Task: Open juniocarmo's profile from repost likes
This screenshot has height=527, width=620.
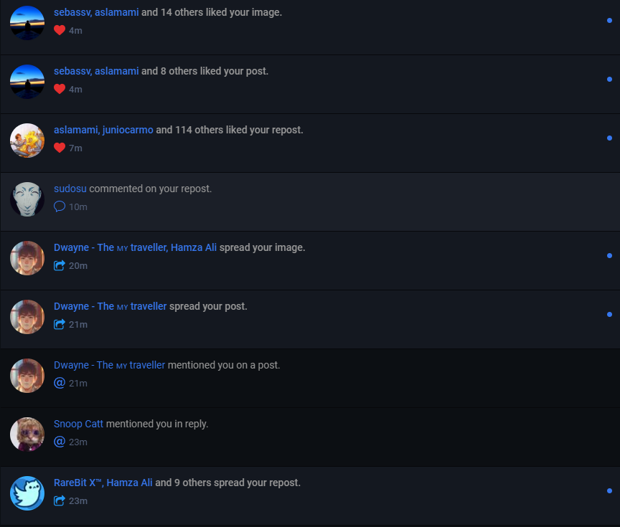Action: (128, 130)
